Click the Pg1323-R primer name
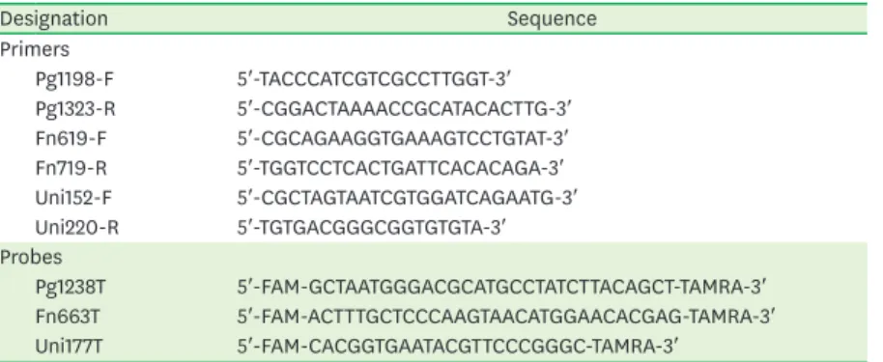 (x=75, y=109)
